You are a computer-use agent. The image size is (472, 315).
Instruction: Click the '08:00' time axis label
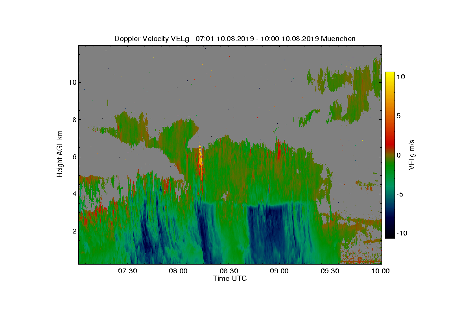[x=178, y=271]
